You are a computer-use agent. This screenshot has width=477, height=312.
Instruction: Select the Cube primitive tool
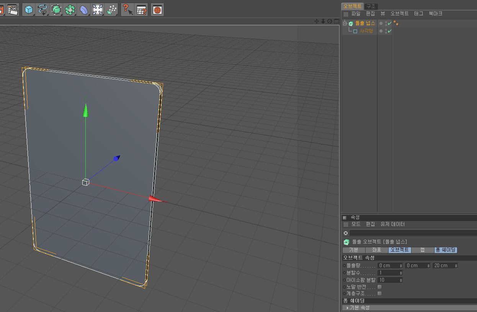tap(29, 10)
